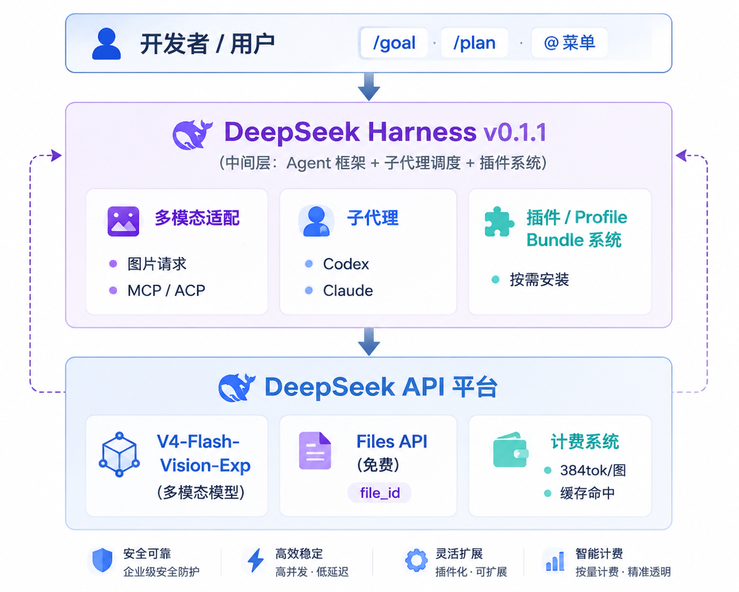Click the green puzzle piece plugin icon
The height and width of the screenshot is (592, 739).
coord(499,222)
